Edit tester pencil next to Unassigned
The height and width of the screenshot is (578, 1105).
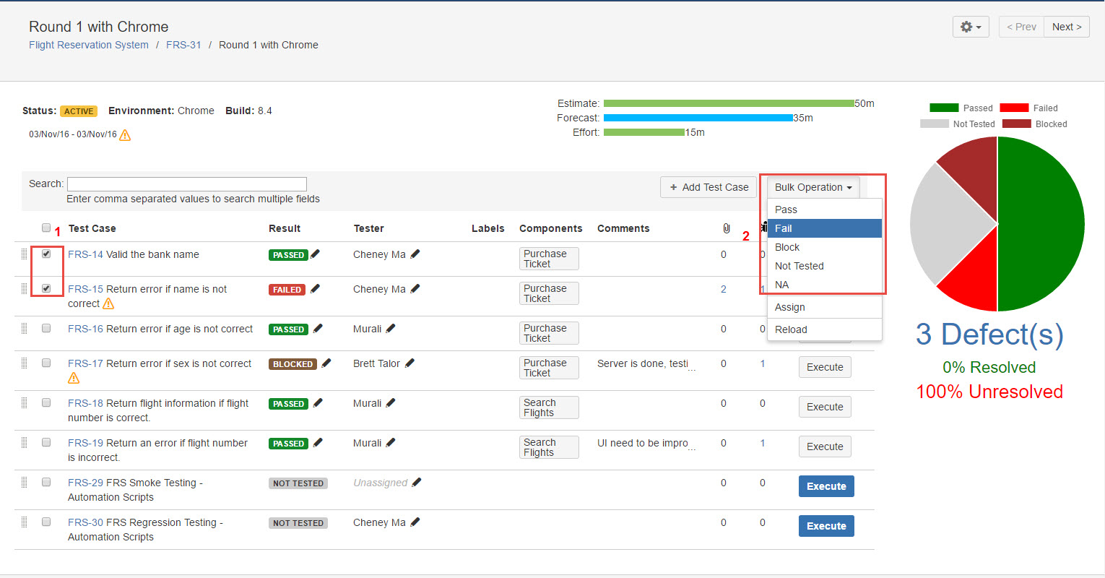pyautogui.click(x=417, y=482)
